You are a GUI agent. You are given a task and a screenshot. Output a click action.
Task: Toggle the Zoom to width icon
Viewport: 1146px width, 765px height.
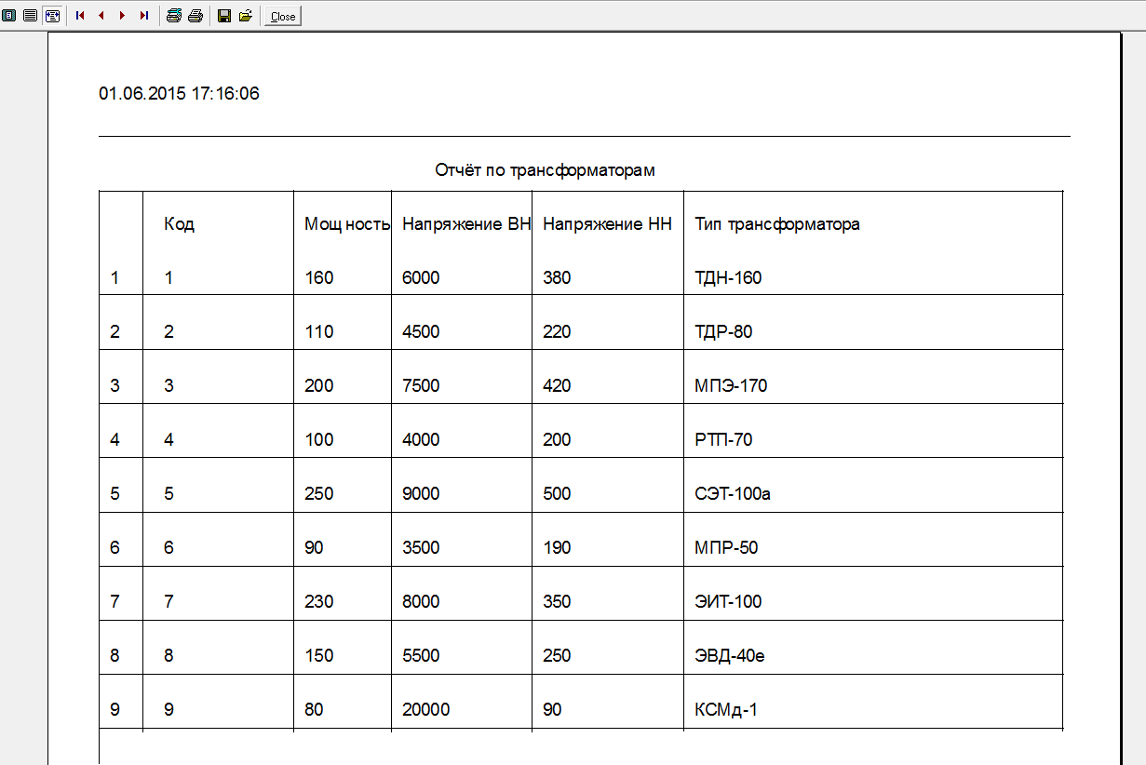point(52,16)
